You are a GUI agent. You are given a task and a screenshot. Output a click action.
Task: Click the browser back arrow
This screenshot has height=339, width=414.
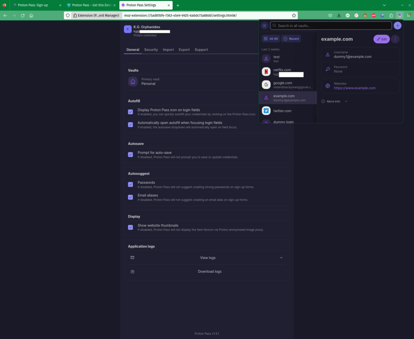[x=5, y=16]
